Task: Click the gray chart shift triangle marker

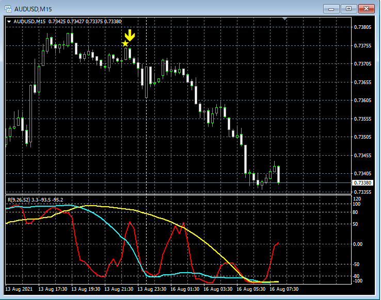Action: click(284, 19)
